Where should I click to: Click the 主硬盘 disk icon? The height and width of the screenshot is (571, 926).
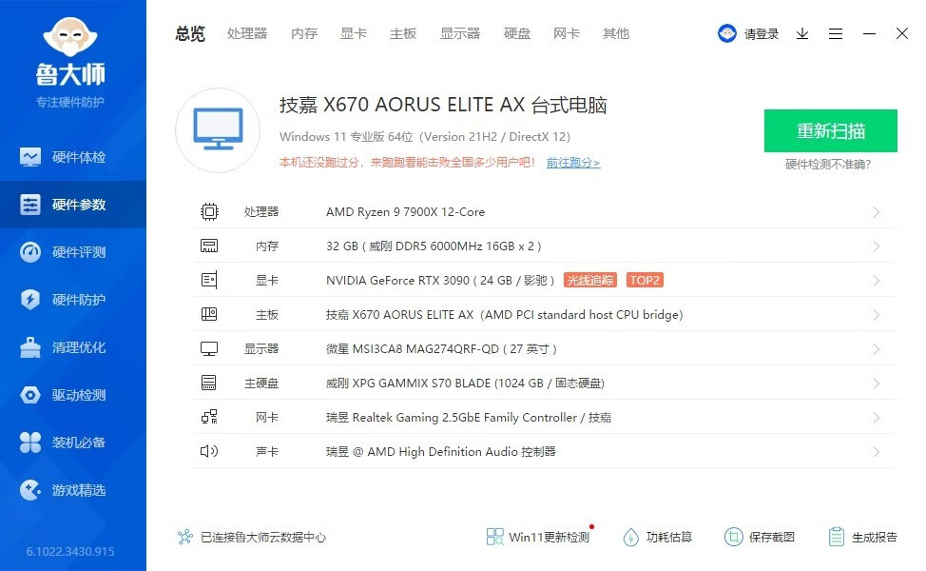[x=209, y=383]
